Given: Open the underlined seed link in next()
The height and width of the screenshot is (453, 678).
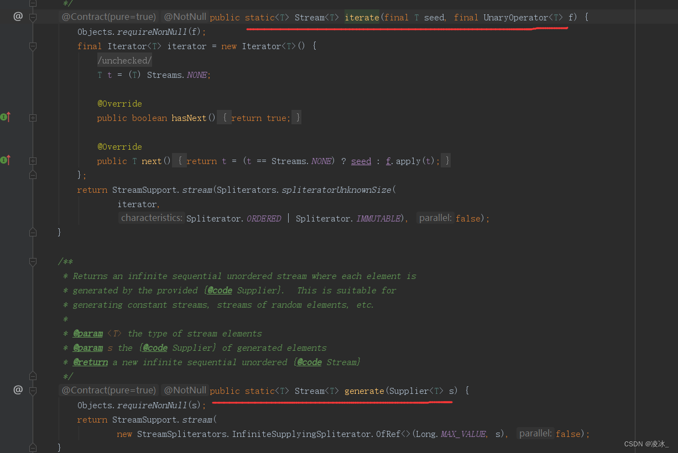Looking at the screenshot, I should 361,161.
